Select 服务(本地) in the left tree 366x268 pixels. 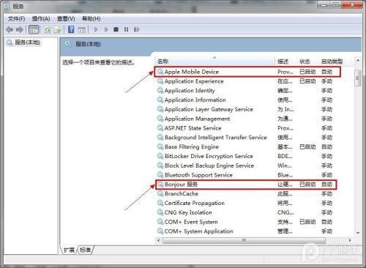coord(27,42)
